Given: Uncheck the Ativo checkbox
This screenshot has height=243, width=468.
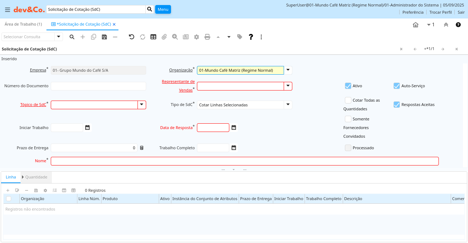Looking at the screenshot, I should (348, 86).
